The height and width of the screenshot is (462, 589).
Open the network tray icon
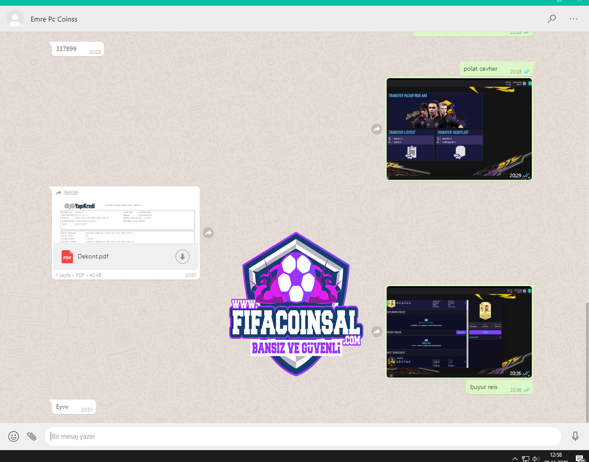tap(526, 458)
